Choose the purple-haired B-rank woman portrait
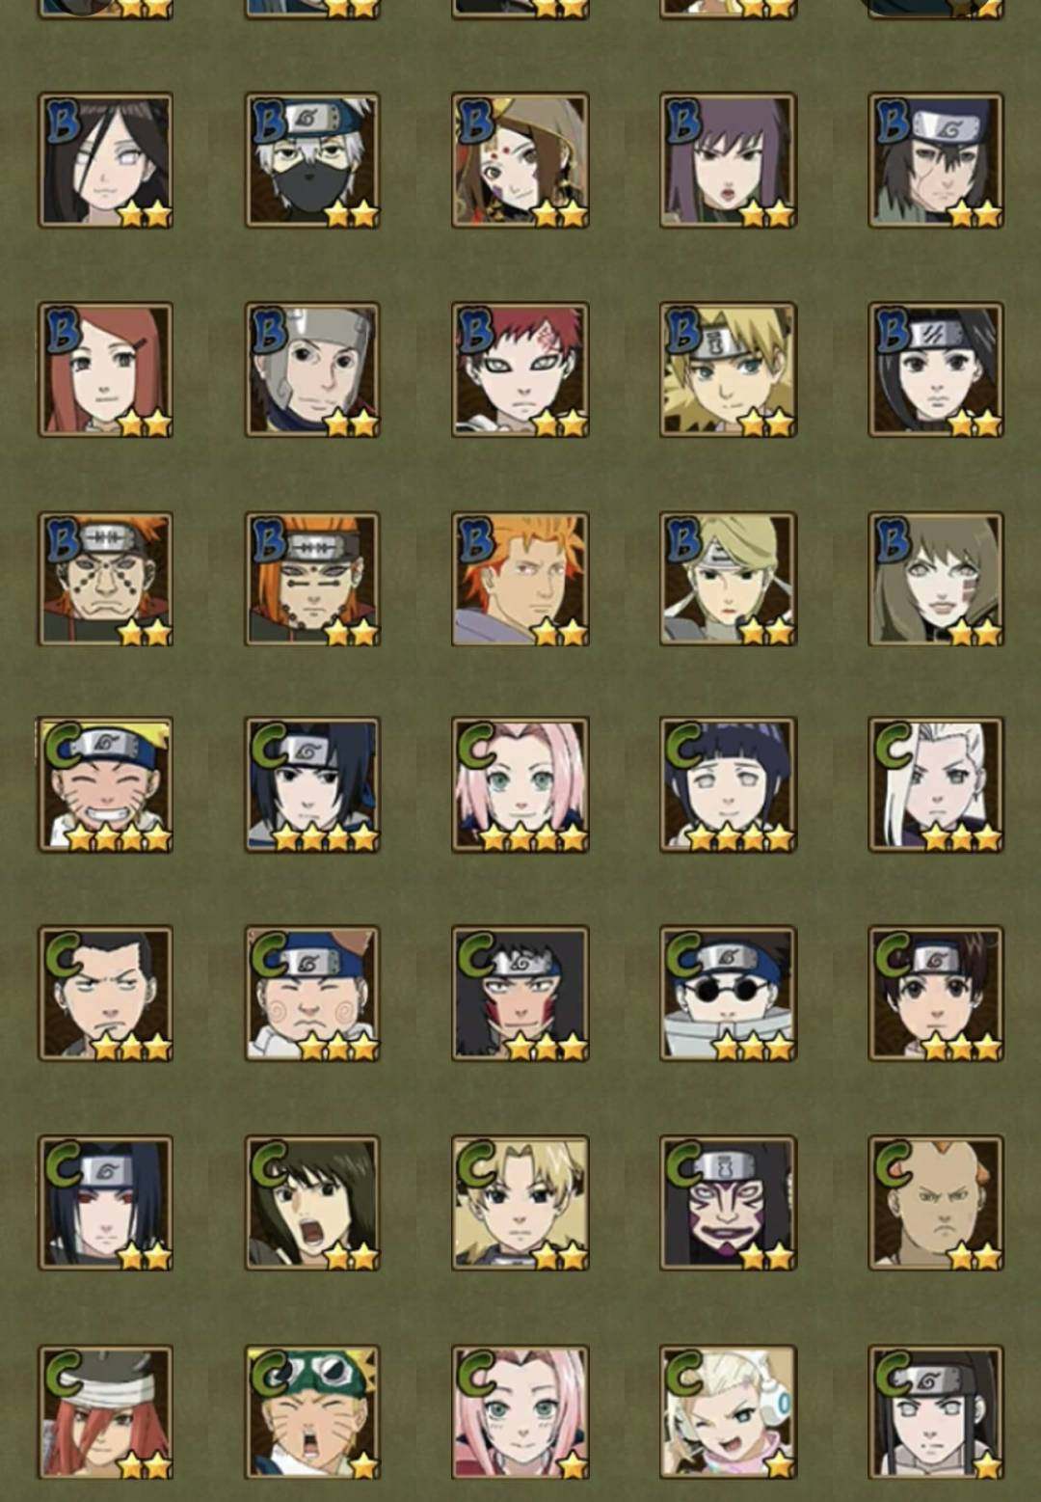The width and height of the screenshot is (1041, 1502). pyautogui.click(x=728, y=160)
